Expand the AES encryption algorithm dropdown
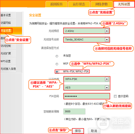The image size is (135, 134). (x=107, y=88)
